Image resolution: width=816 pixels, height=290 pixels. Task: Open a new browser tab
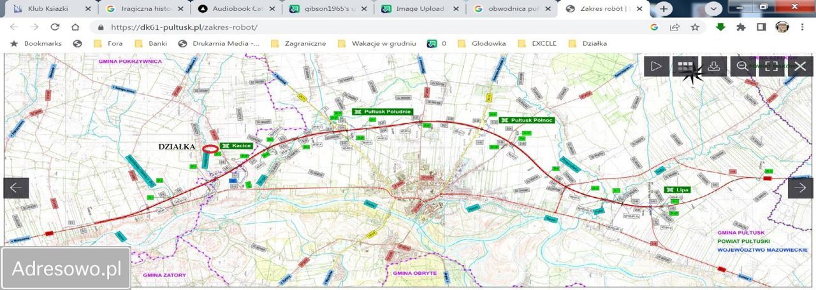pyautogui.click(x=664, y=9)
